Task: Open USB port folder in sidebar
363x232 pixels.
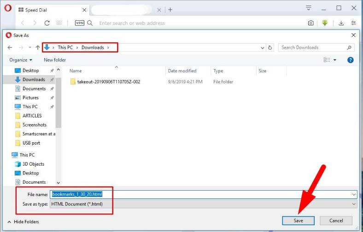Action: click(31, 143)
